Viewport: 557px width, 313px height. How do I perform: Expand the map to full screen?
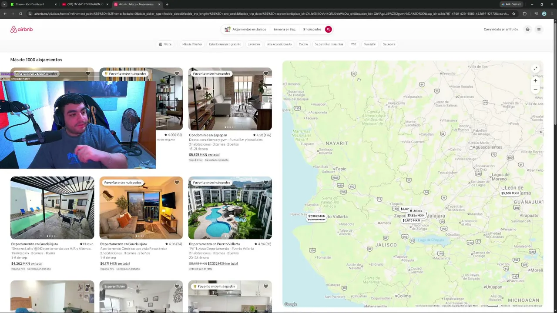coord(535,69)
